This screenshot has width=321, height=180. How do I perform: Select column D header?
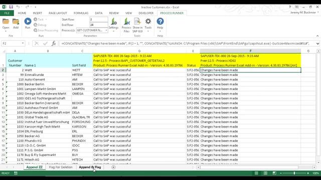click(139, 51)
